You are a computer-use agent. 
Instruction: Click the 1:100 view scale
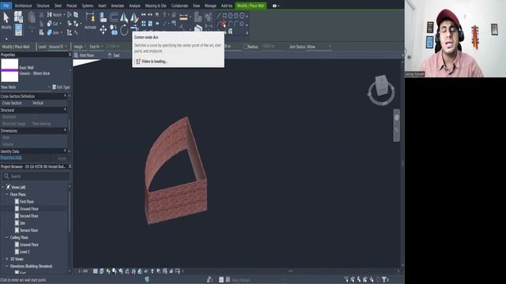tap(83, 271)
